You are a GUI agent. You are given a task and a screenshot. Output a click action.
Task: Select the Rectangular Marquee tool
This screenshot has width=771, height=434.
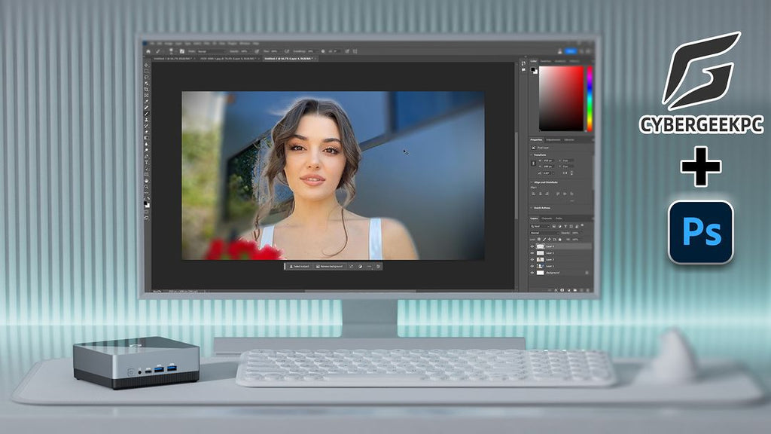click(147, 71)
